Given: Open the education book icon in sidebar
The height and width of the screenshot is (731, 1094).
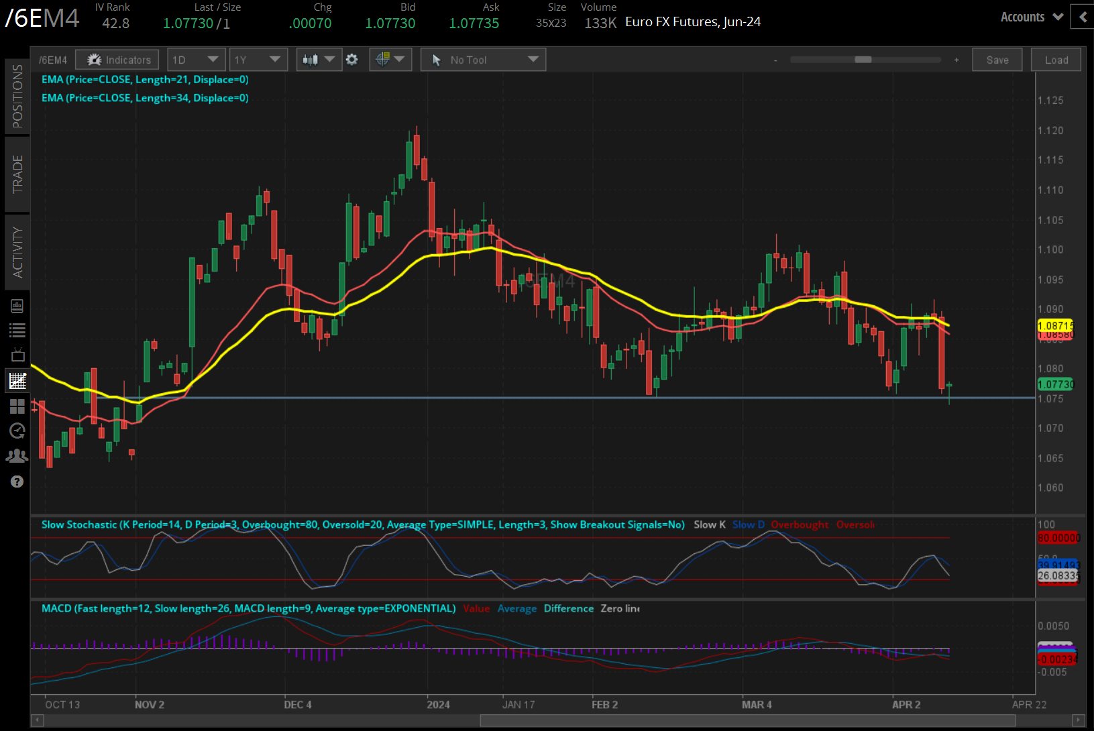Looking at the screenshot, I should coord(17,306).
